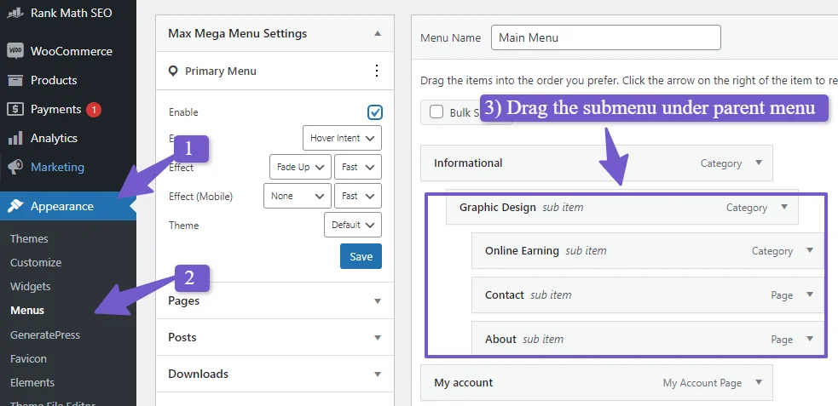The width and height of the screenshot is (838, 406).
Task: Go to GeneratePress submenu
Action: 45,335
